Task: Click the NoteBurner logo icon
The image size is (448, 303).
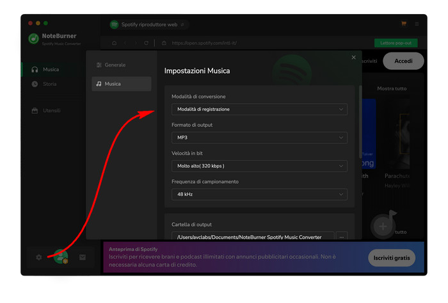Action: click(x=34, y=38)
